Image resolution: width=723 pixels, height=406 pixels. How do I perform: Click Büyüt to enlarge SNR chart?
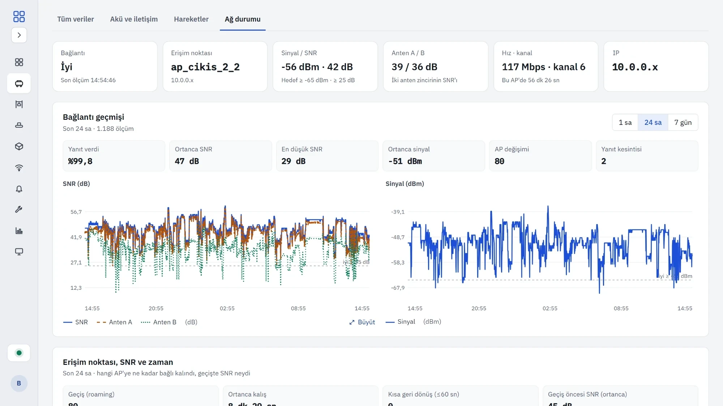[x=362, y=322]
